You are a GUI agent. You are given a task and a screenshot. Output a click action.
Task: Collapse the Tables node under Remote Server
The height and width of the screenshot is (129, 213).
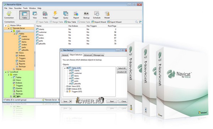[x=14, y=34]
